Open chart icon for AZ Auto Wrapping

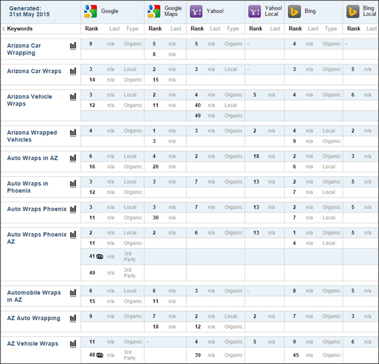73,318
